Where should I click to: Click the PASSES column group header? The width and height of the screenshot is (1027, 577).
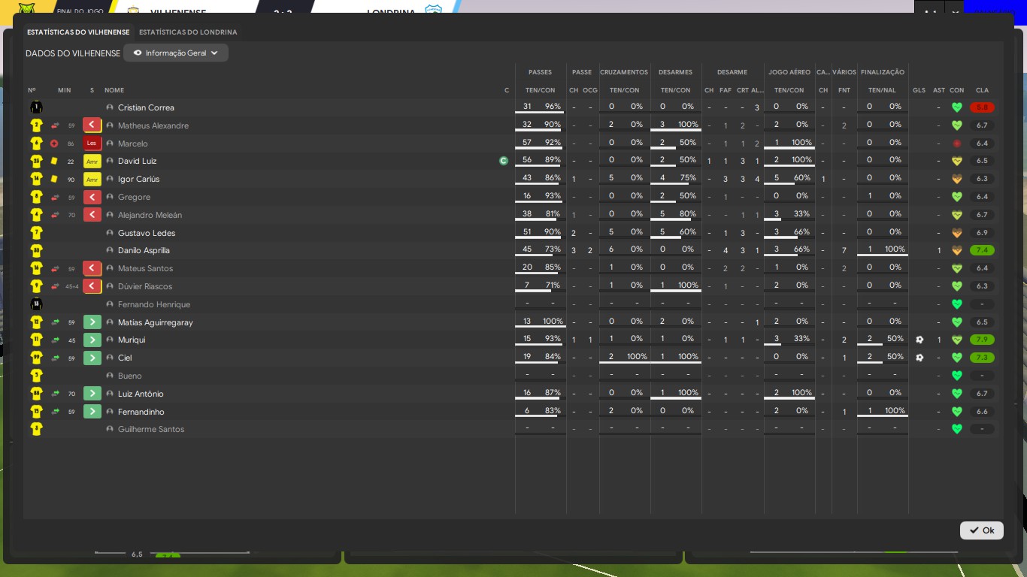coord(541,72)
